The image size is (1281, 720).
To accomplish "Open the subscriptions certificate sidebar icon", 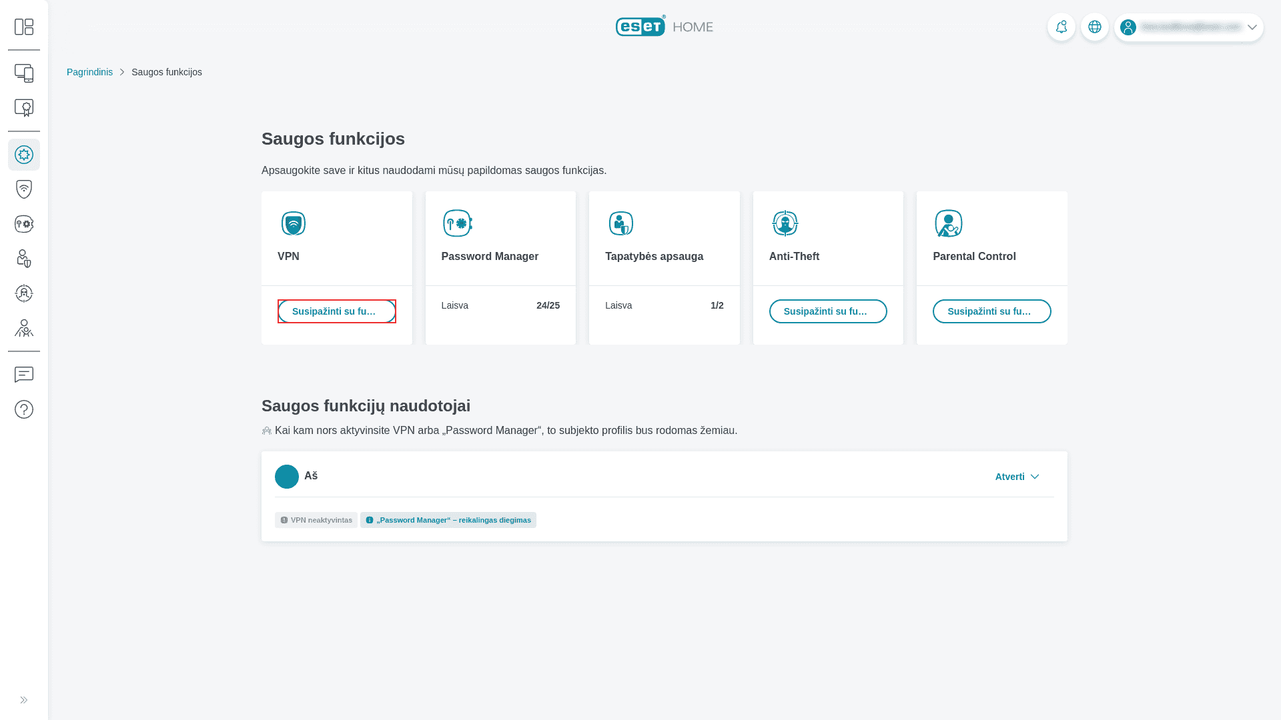I will pyautogui.click(x=24, y=108).
